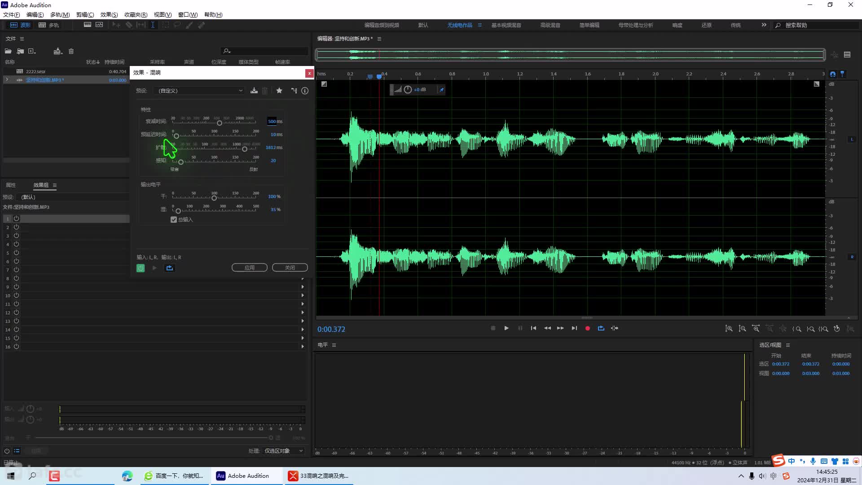The height and width of the screenshot is (485, 862).
Task: Open Windows Start menu
Action: coord(11,476)
